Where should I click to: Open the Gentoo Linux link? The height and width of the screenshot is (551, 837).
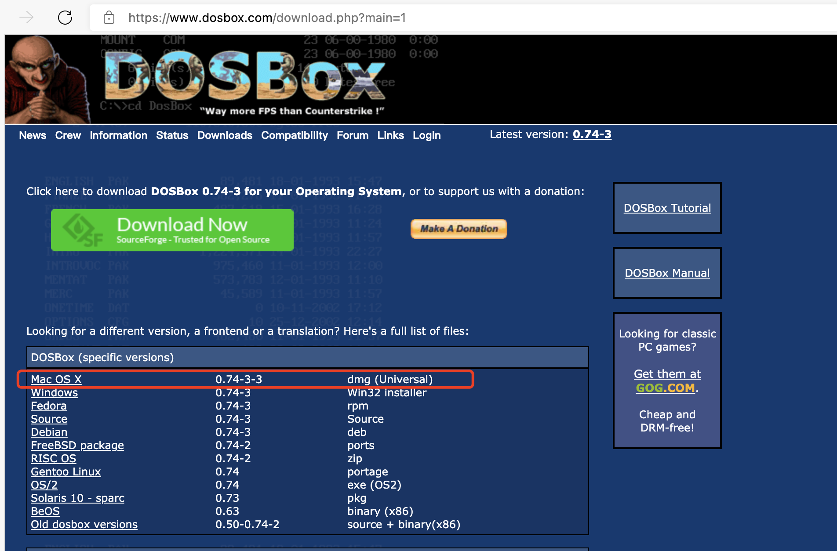66,471
